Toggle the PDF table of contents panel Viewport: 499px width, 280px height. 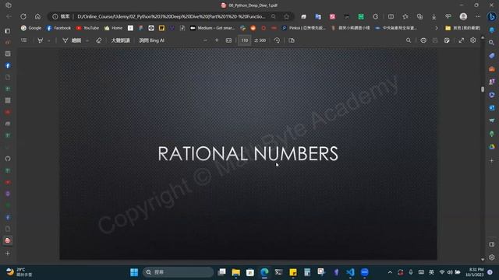click(24, 40)
